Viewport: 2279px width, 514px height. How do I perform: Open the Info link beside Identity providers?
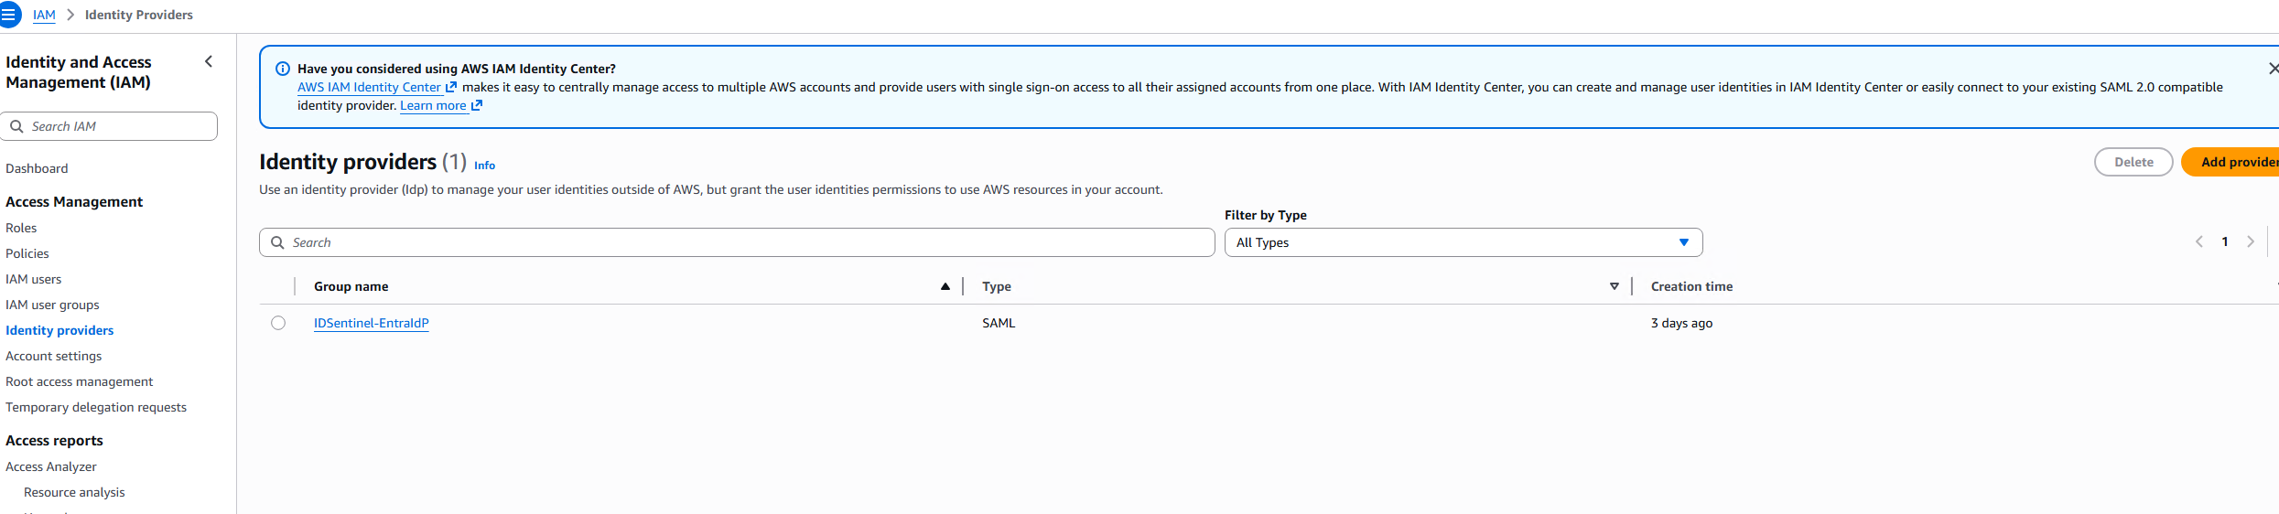(484, 166)
